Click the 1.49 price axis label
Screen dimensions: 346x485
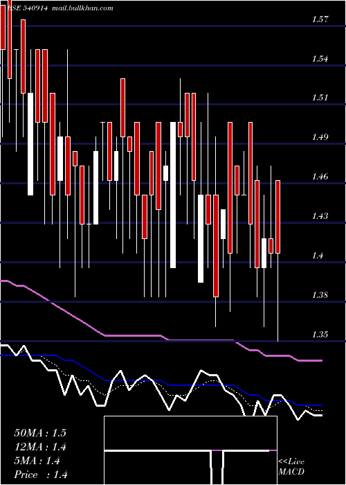tap(320, 137)
